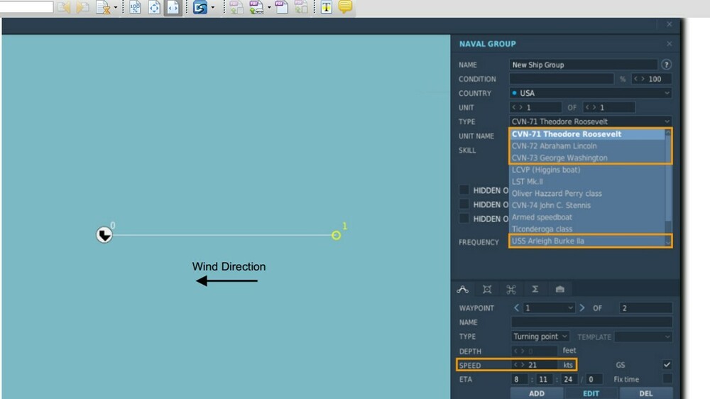The width and height of the screenshot is (710, 399).
Task: Select ship waypoint 0 marker on map
Action: (104, 235)
